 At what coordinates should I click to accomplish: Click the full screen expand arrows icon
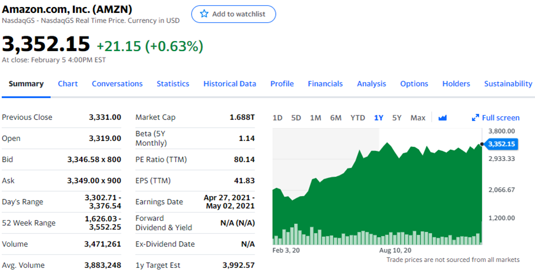tap(475, 118)
